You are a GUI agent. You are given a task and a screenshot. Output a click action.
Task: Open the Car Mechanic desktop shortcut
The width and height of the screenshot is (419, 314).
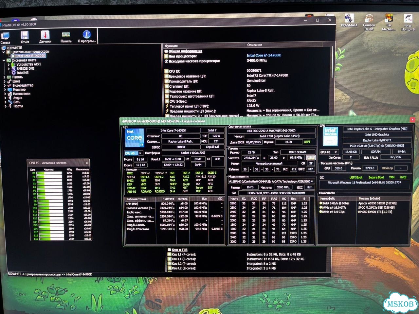pyautogui.click(x=389, y=22)
